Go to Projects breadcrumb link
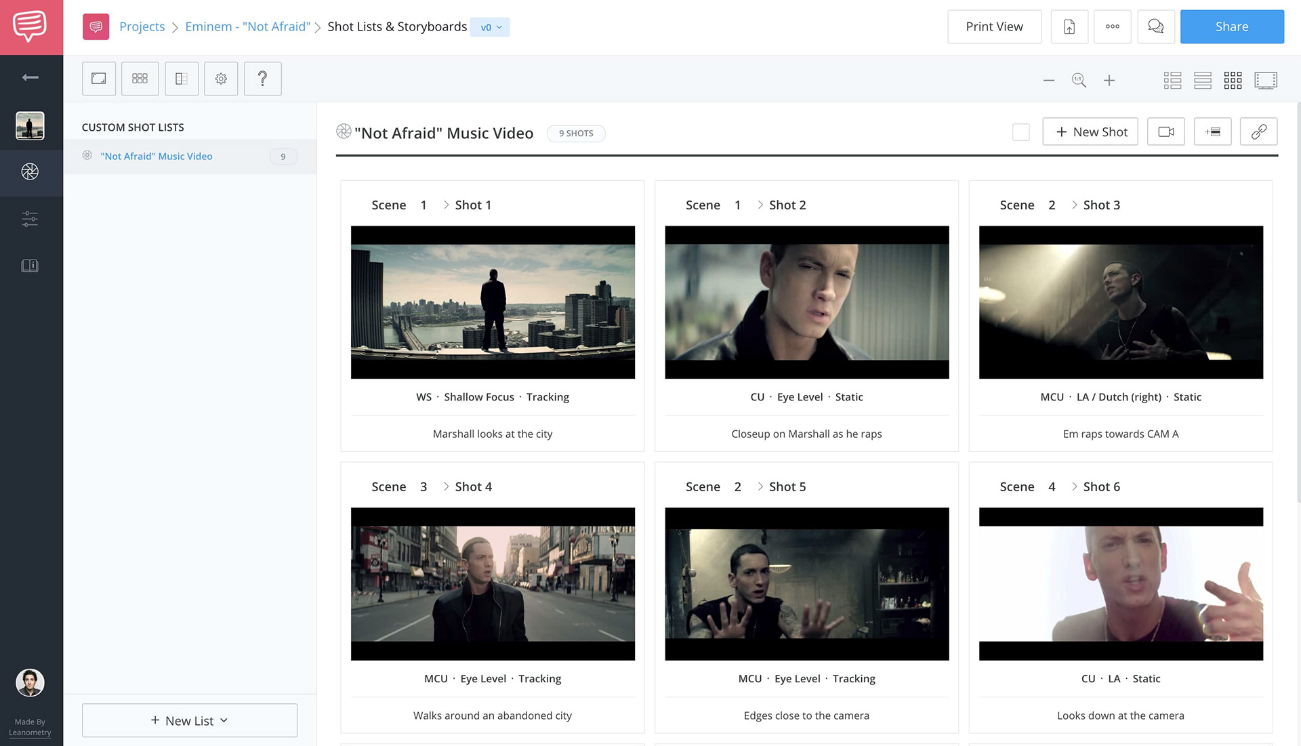This screenshot has width=1301, height=746. 142,26
